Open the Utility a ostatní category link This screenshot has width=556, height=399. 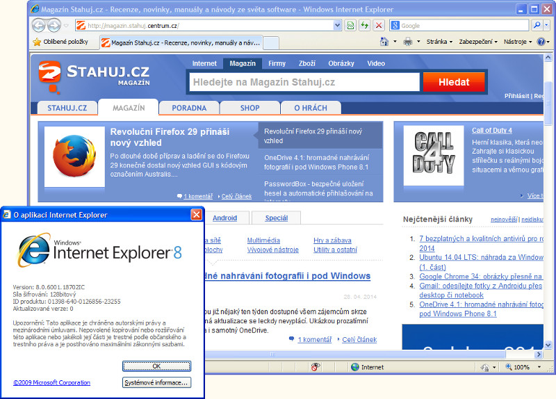click(335, 250)
